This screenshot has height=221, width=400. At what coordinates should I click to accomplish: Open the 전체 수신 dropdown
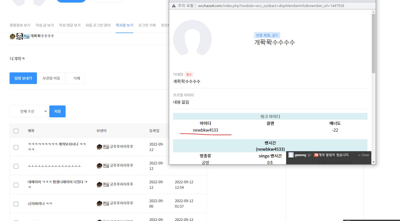tap(29, 111)
